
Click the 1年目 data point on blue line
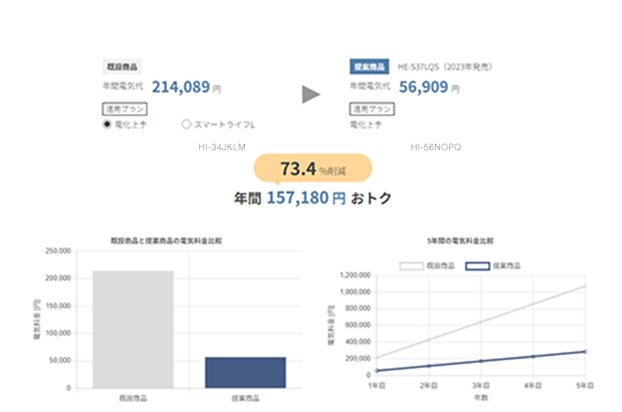[x=377, y=371]
